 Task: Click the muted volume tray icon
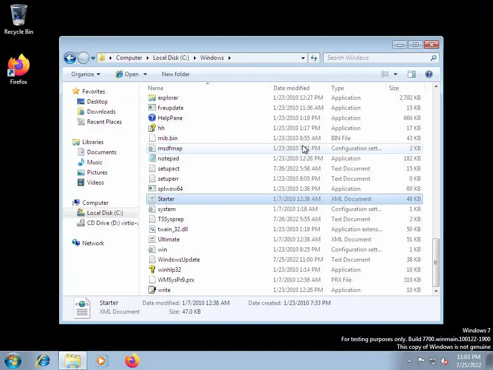coord(444,361)
